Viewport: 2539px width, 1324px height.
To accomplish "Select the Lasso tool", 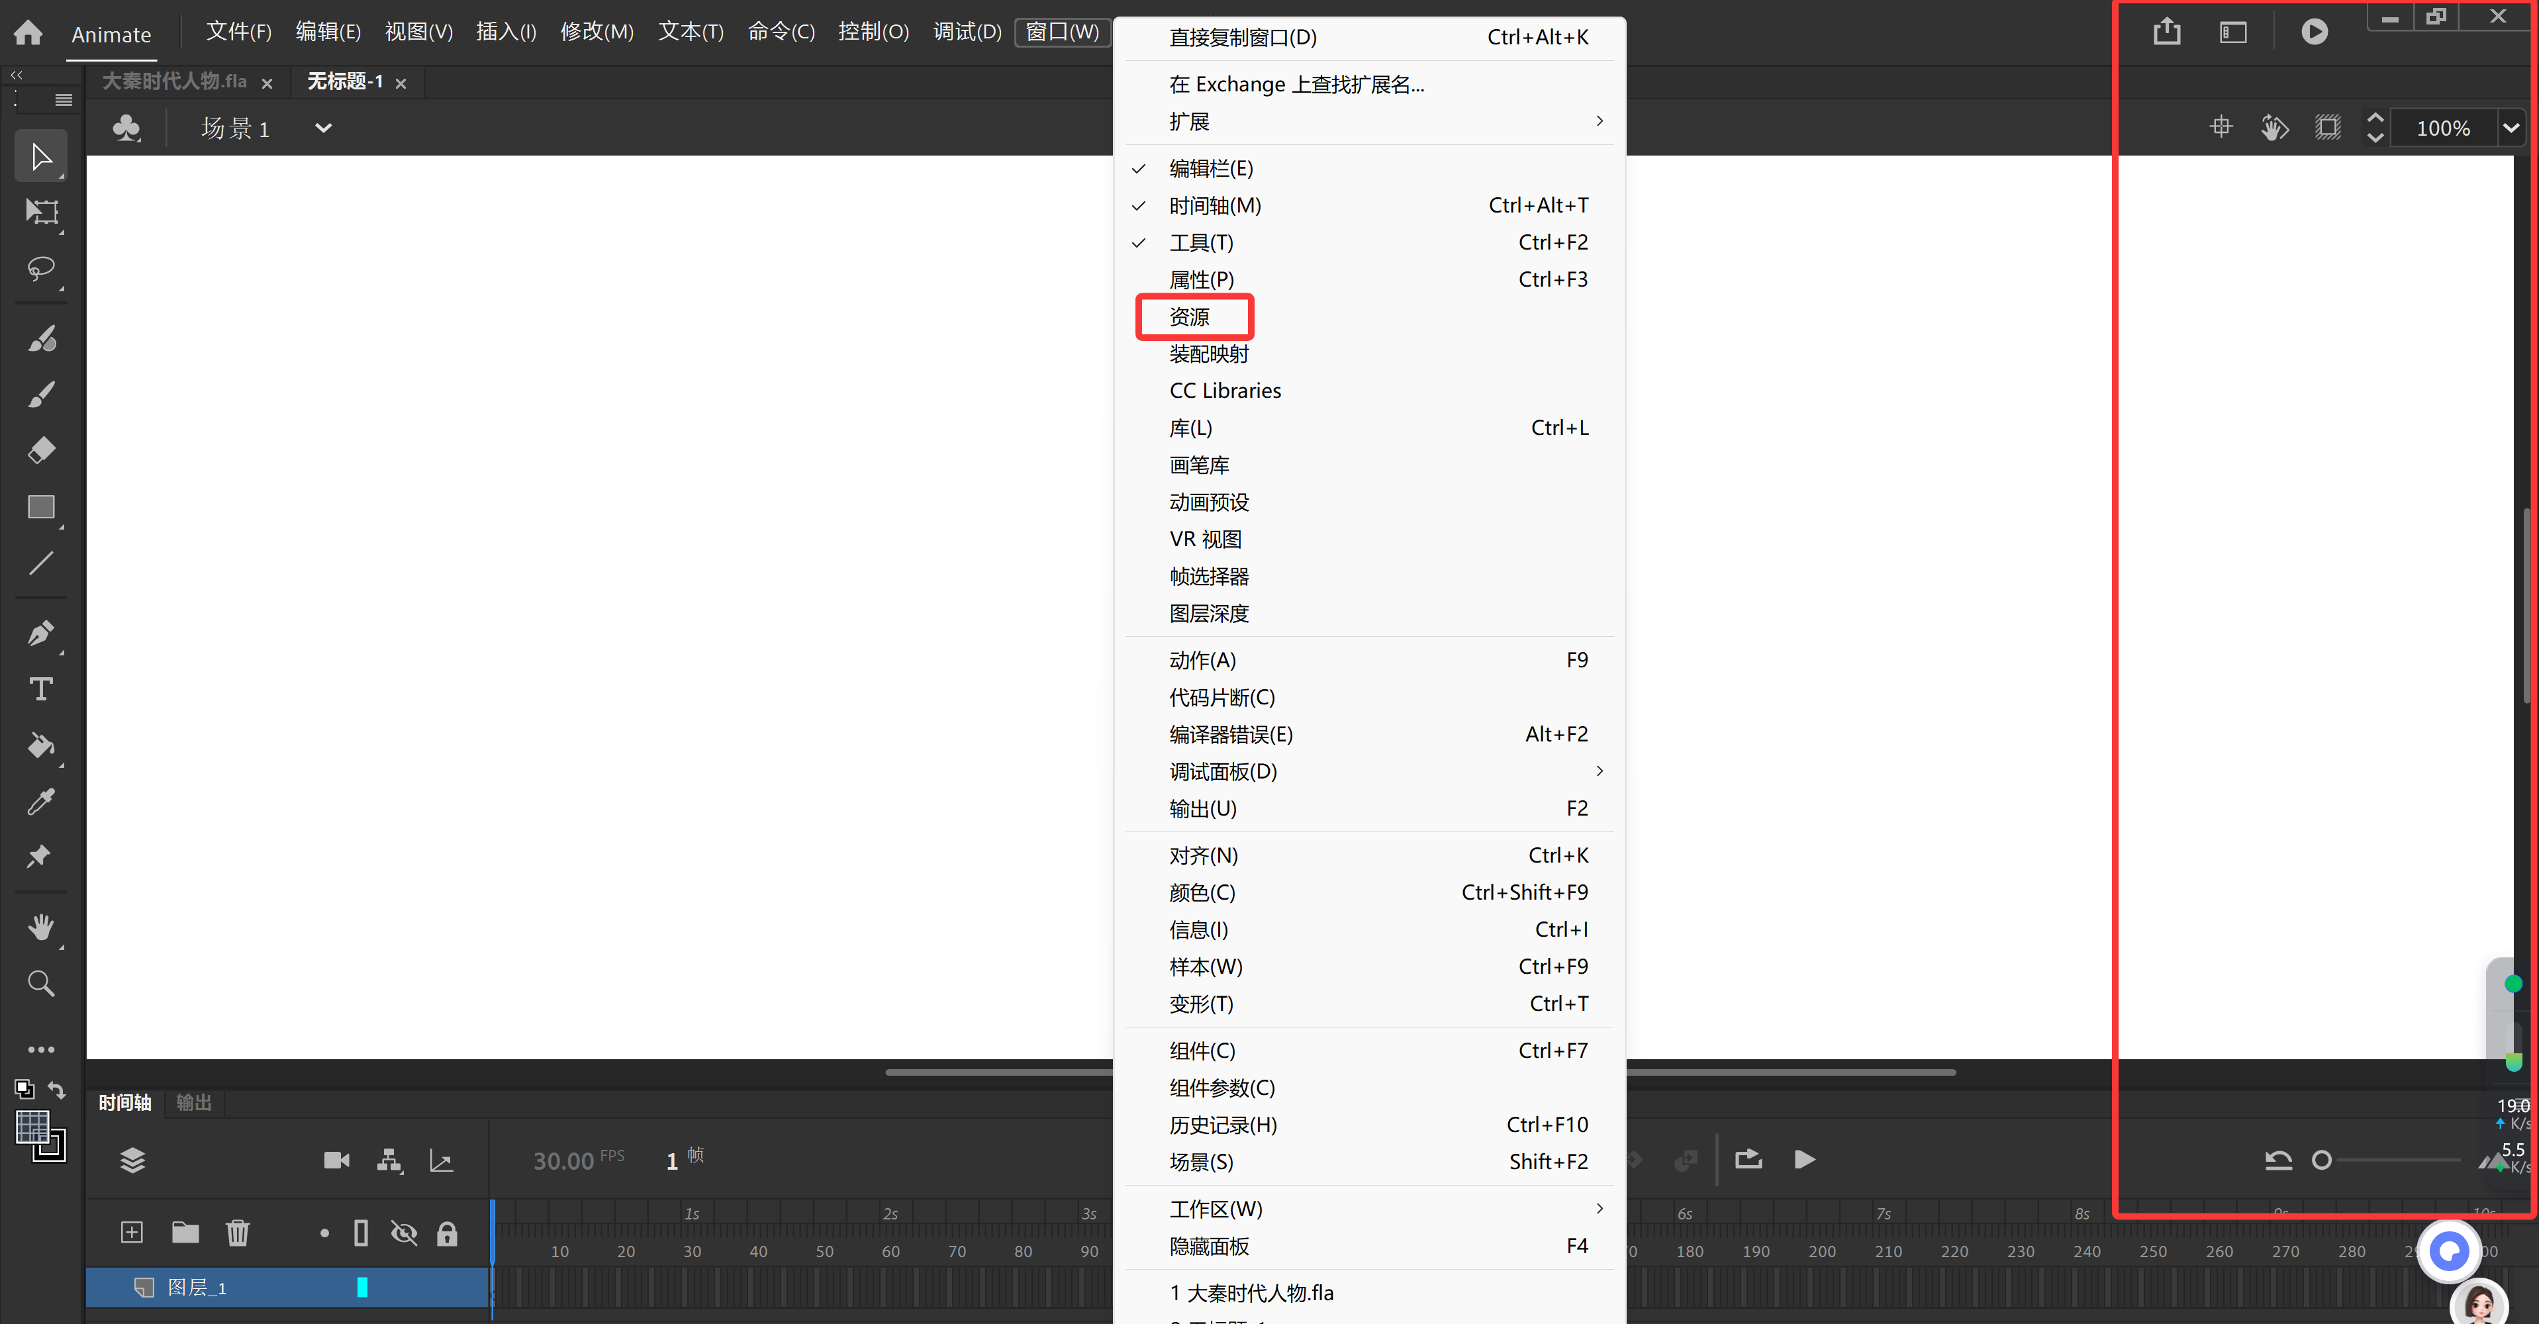I will click(x=42, y=268).
